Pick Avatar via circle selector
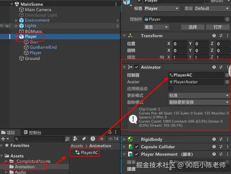The width and height of the screenshot is (231, 174). tap(227, 82)
